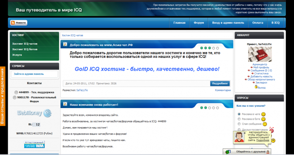
Task: Click the WMR purse R768214612725 text
Action: click(x=34, y=133)
